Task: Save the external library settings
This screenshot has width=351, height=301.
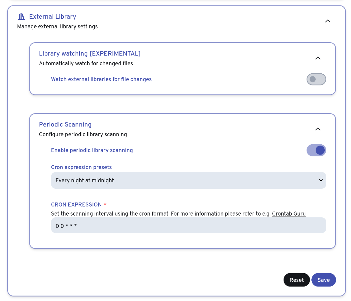Action: coord(323,280)
